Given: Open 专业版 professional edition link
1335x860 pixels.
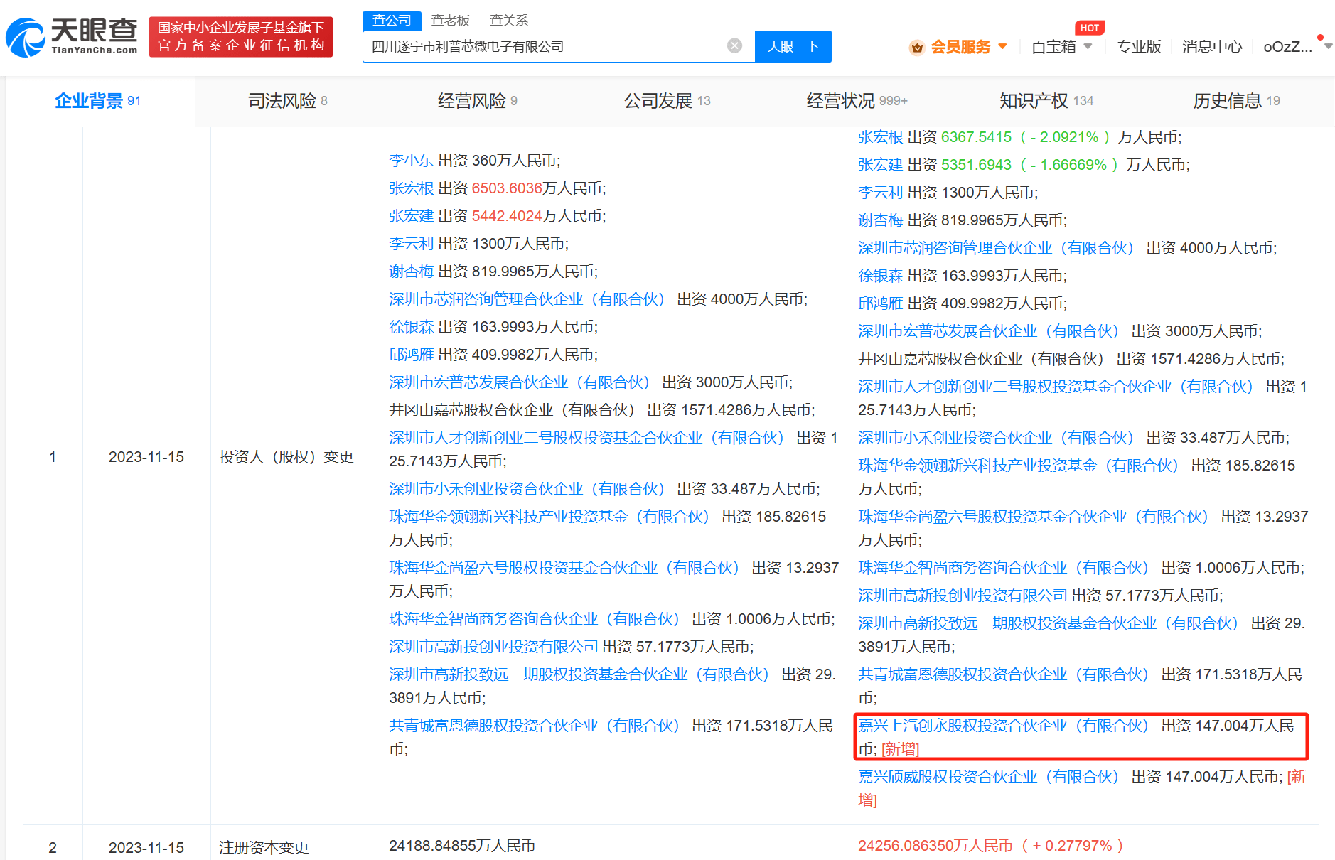Looking at the screenshot, I should [1138, 47].
